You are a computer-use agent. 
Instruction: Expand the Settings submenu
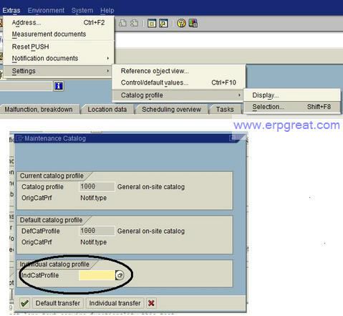pos(59,71)
